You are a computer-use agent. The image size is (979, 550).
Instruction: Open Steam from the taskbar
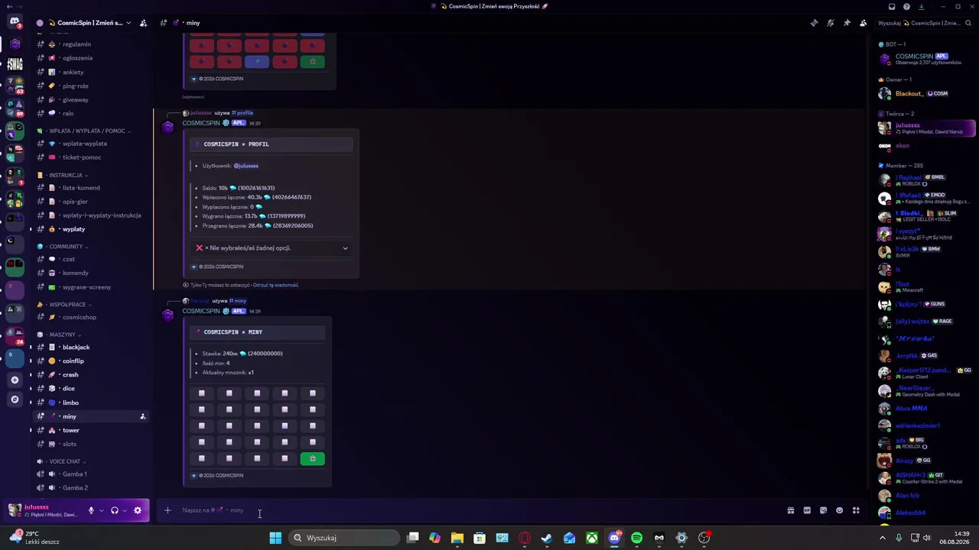click(x=547, y=538)
